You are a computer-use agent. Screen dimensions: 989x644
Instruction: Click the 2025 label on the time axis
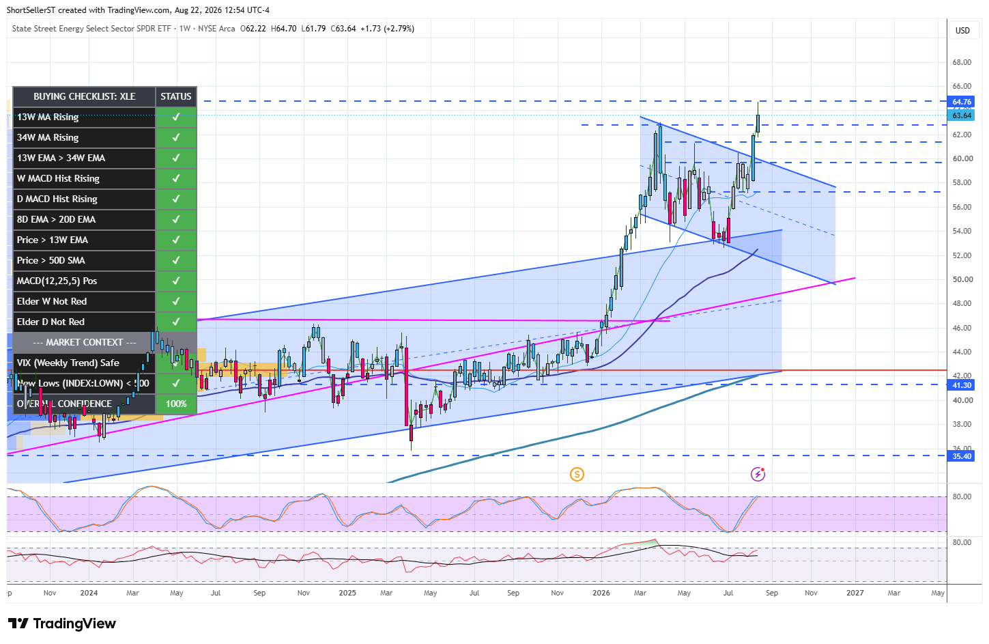(x=347, y=593)
